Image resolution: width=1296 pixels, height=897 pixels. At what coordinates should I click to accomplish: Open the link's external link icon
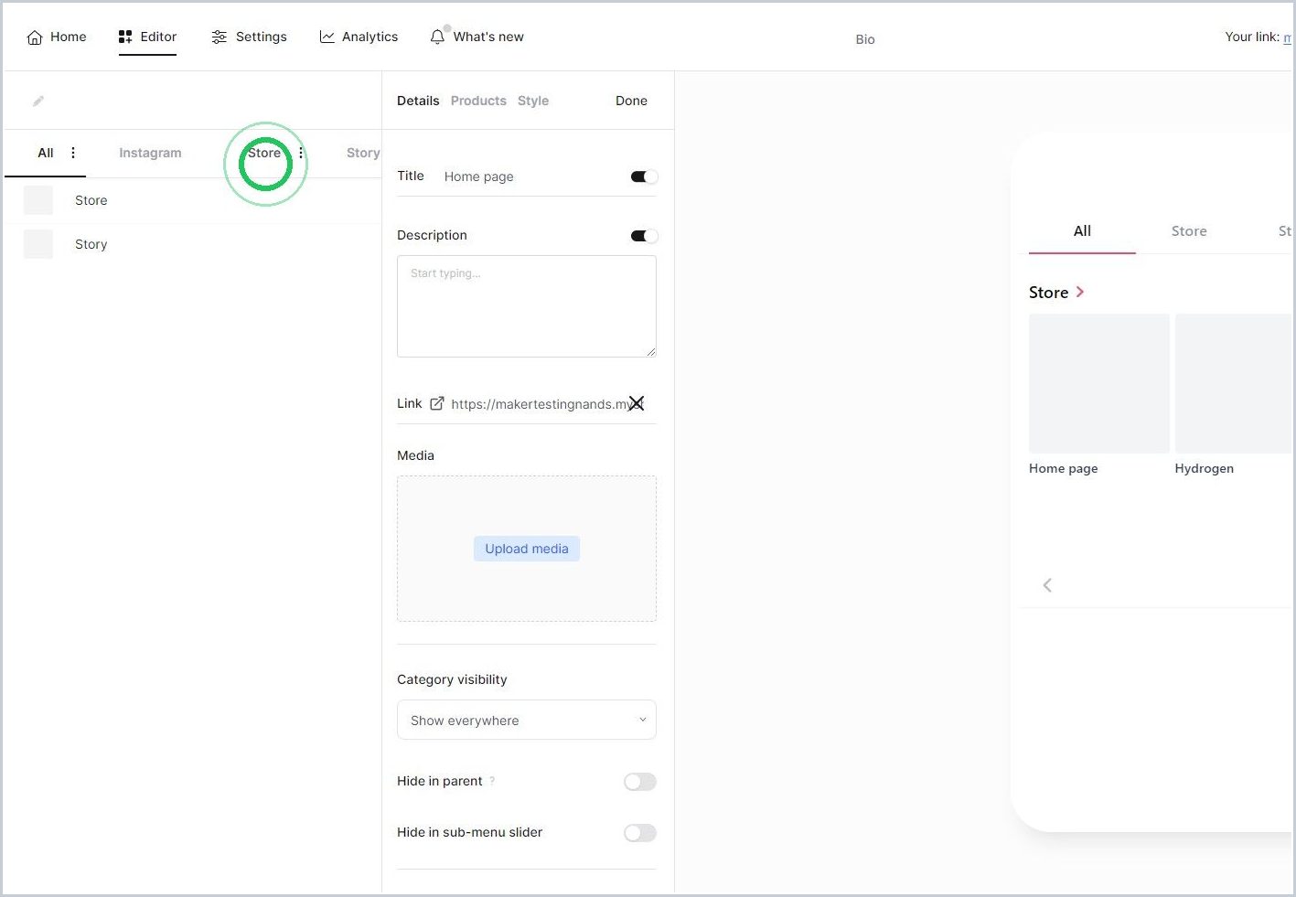point(437,403)
